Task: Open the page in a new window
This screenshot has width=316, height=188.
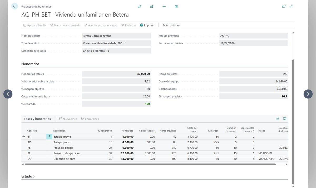Action: [284, 7]
